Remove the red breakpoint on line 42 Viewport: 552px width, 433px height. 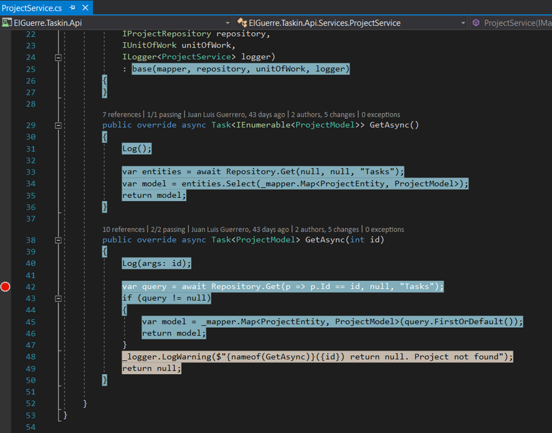[6, 287]
